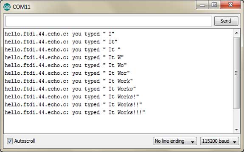This screenshot has height=152, width=244.
Task: Click the Autoscroll label text
Action: (25, 141)
